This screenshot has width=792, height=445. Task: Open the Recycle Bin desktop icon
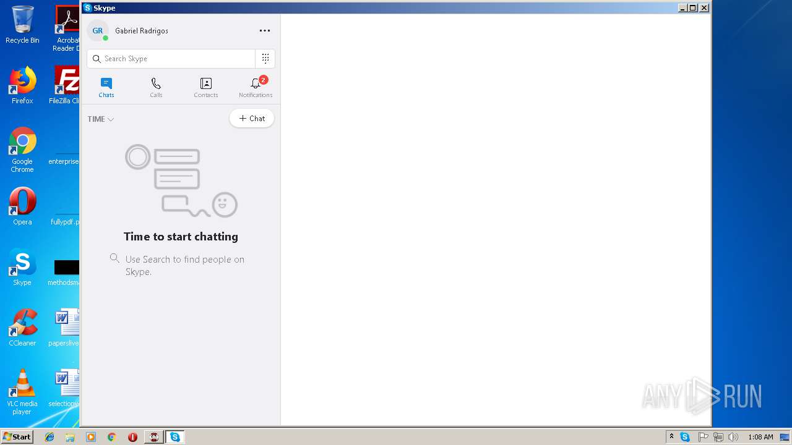pyautogui.click(x=22, y=25)
